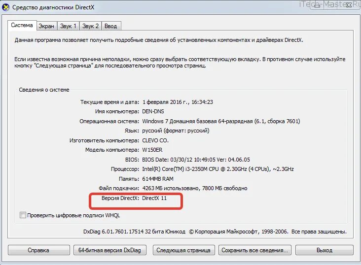This screenshot has width=361, height=265.
Task: Click the Корпорация Майкрософт copyright text
Action: (x=268, y=232)
